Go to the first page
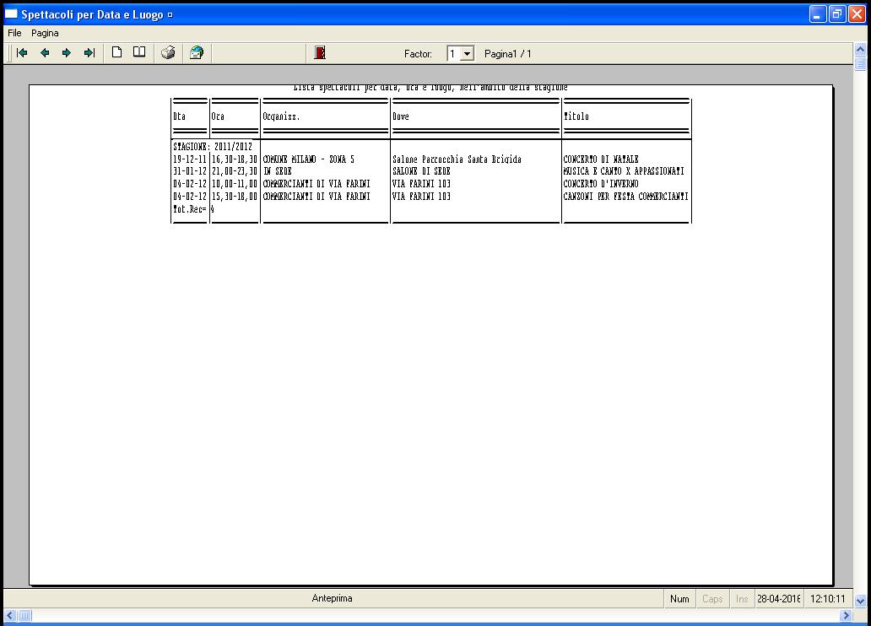The height and width of the screenshot is (626, 871). point(22,53)
